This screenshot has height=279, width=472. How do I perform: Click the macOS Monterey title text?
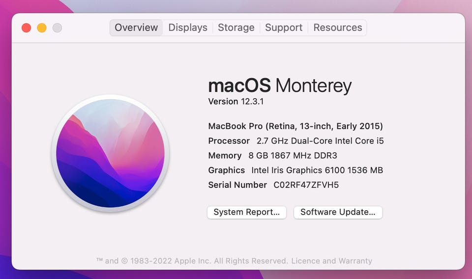(x=280, y=85)
